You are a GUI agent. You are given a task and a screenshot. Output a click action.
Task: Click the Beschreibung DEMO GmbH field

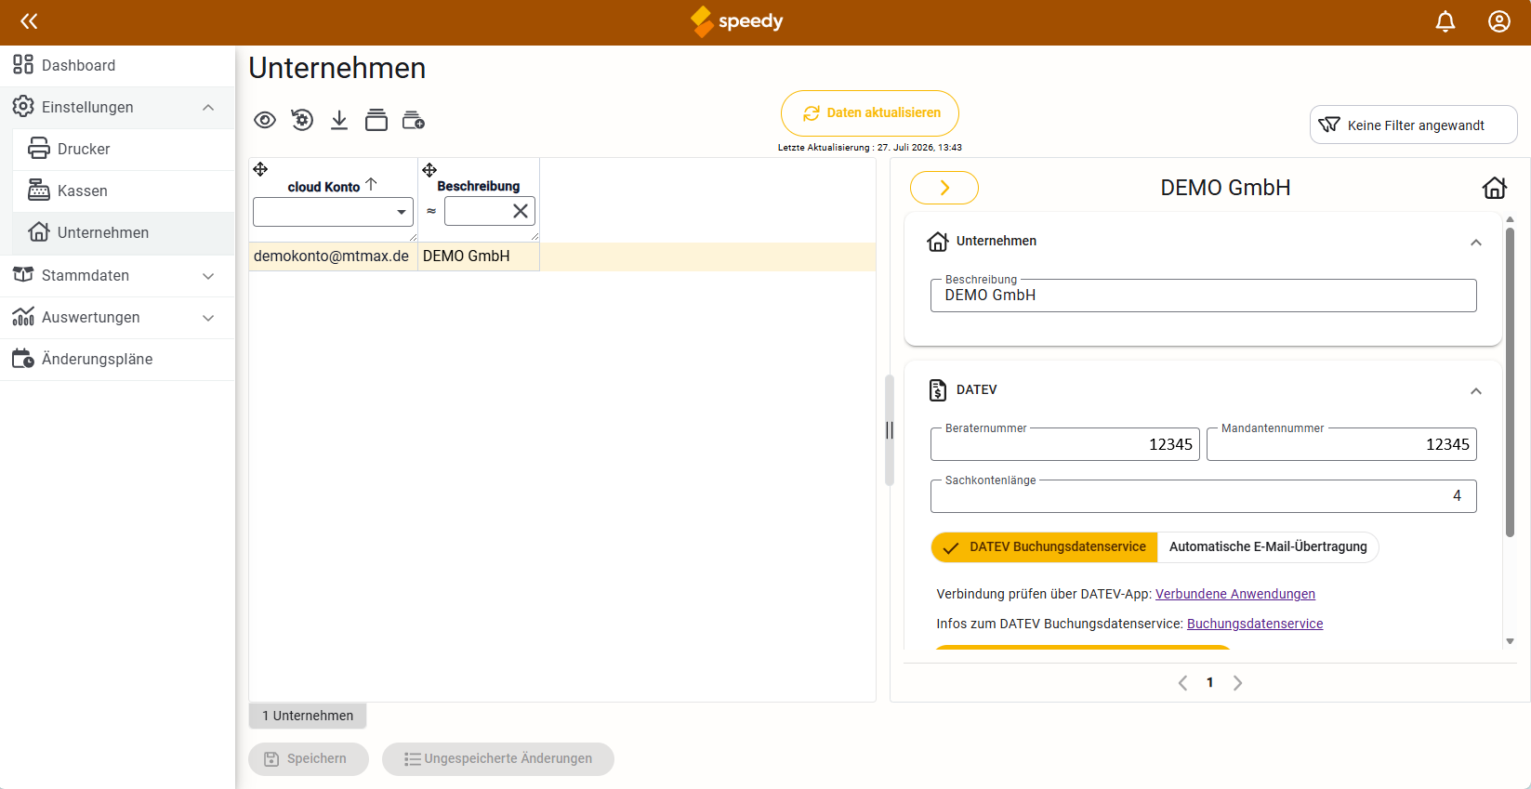(1204, 296)
